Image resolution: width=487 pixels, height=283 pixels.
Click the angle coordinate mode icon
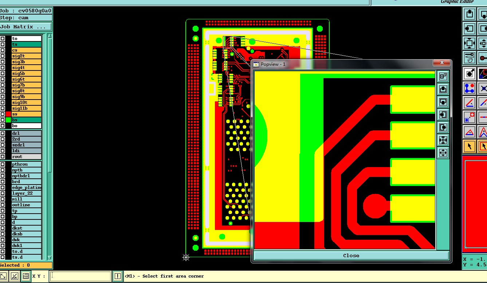[x=14, y=276]
